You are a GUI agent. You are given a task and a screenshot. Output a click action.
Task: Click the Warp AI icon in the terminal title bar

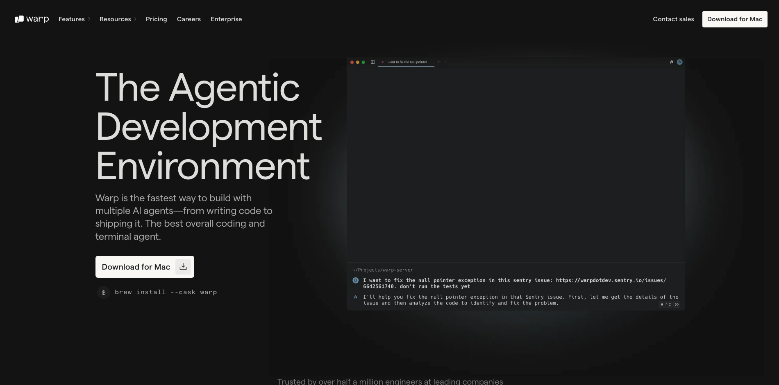672,62
